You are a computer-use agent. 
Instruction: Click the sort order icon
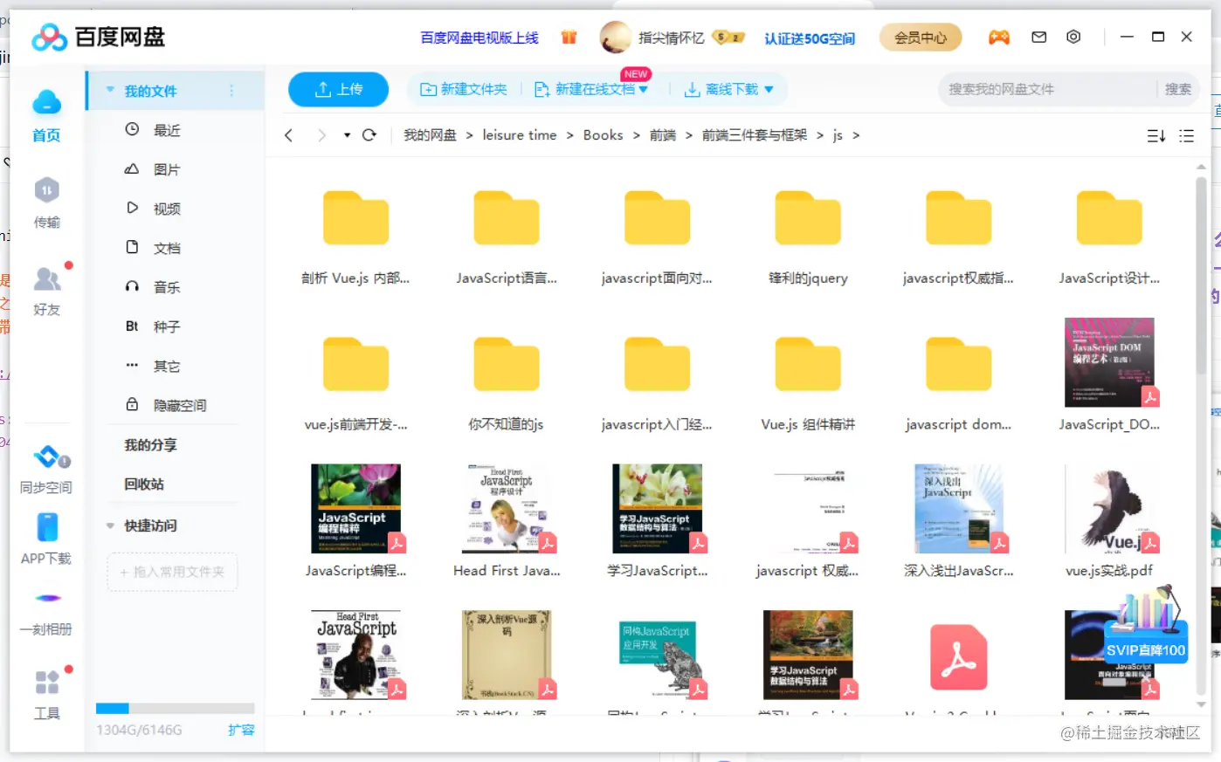point(1155,135)
